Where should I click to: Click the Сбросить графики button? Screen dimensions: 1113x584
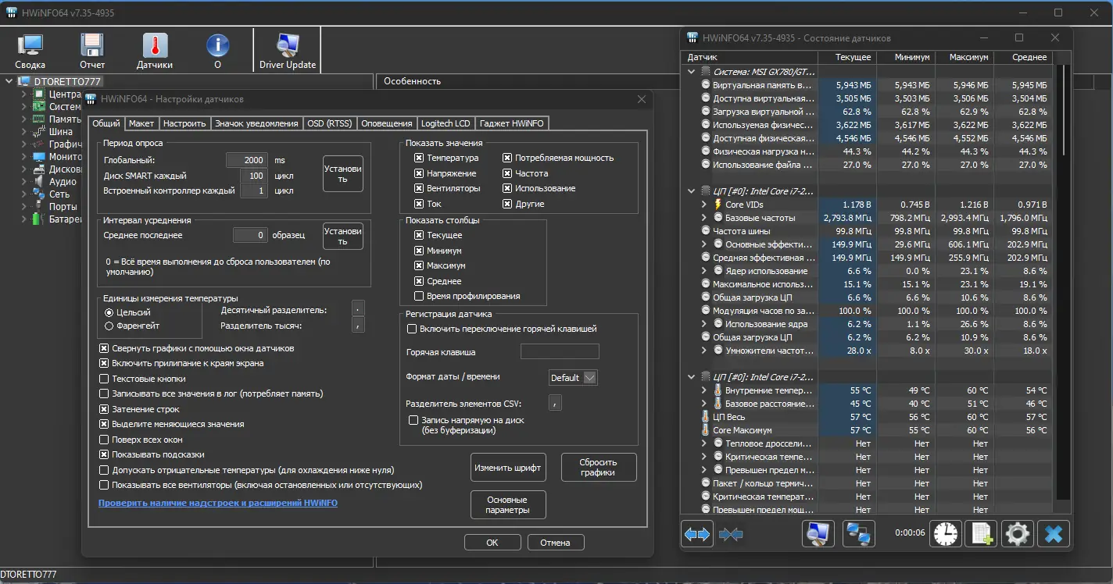(x=599, y=468)
